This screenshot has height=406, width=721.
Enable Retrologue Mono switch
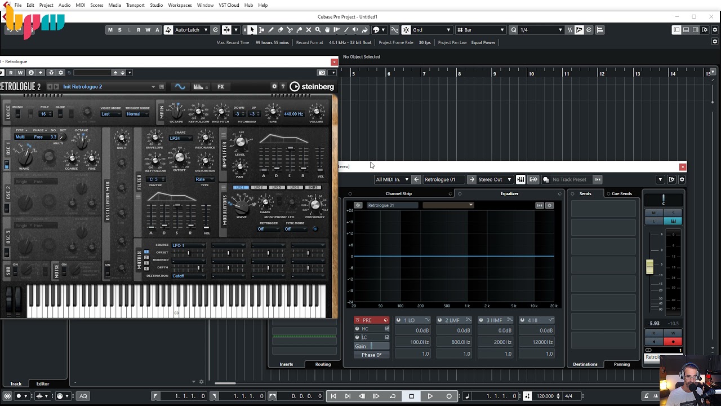tap(18, 114)
